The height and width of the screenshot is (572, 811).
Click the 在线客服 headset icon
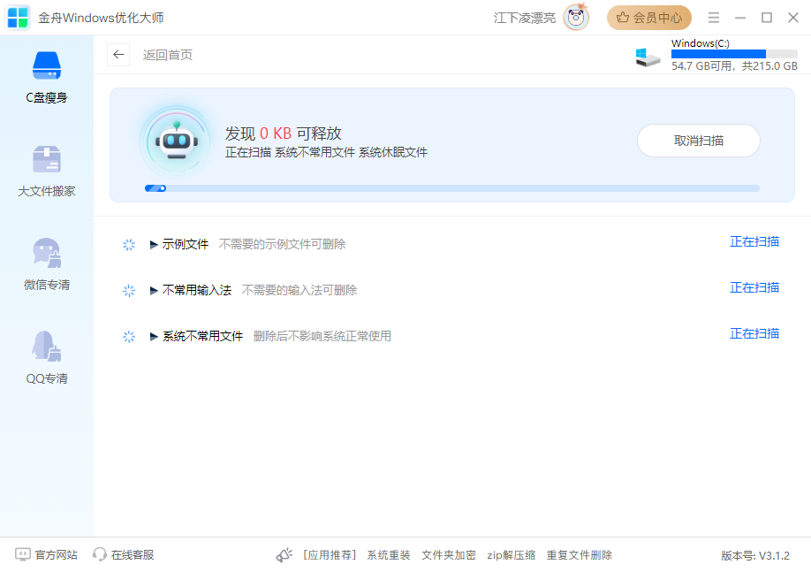coord(99,555)
